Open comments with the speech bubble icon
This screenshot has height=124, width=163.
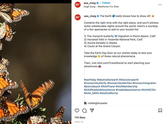pos(84,110)
